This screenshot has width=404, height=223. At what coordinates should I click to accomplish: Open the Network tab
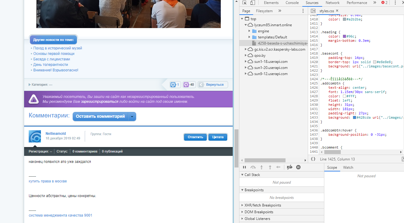pos(333,3)
